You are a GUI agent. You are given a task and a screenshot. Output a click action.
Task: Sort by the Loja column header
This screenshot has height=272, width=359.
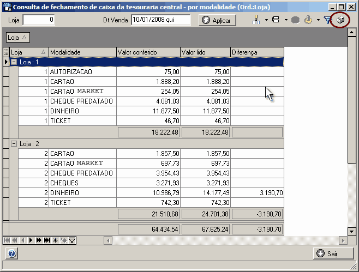coord(29,52)
